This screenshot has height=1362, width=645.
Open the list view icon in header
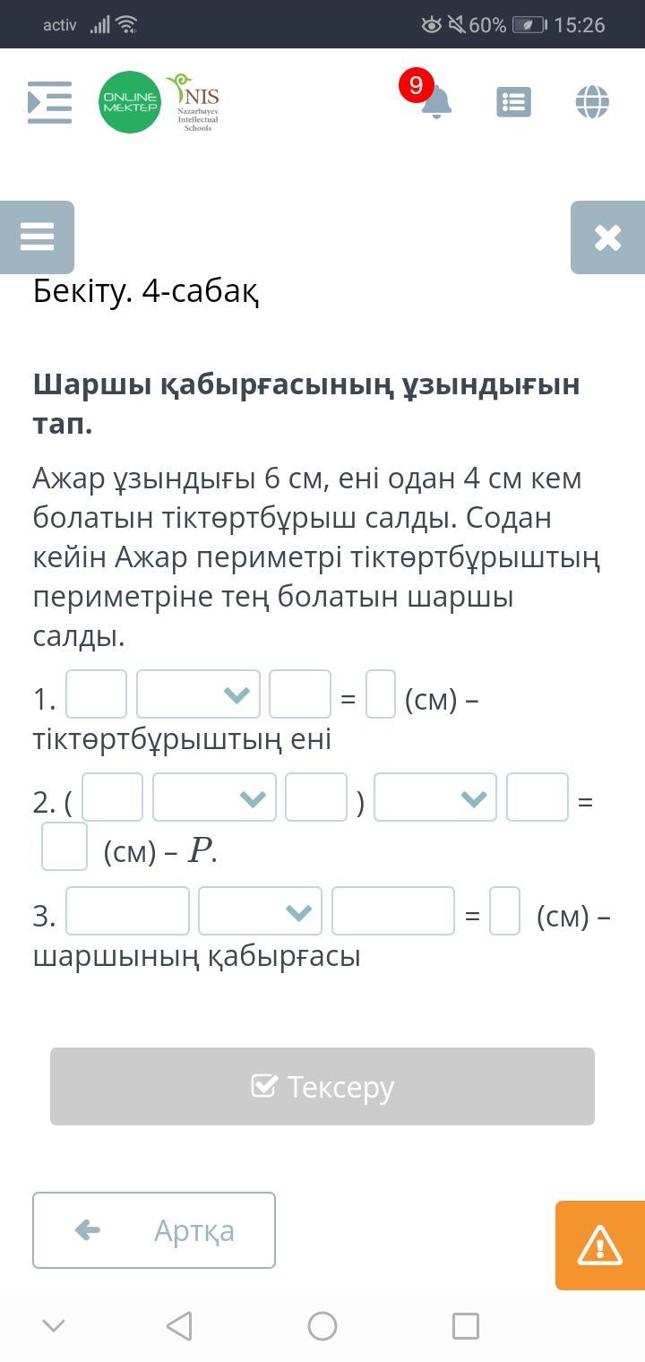tap(513, 102)
